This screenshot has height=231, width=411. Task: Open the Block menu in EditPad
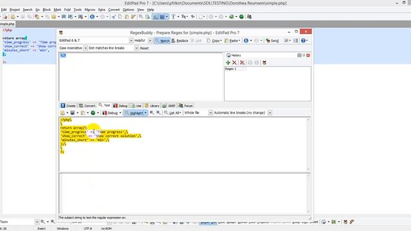47,10
